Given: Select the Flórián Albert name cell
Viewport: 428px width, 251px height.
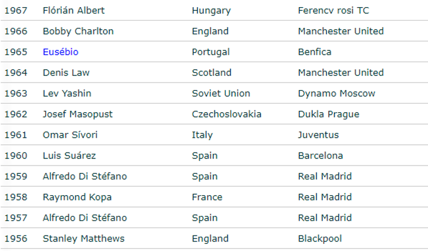Looking at the screenshot, I should (x=74, y=11).
